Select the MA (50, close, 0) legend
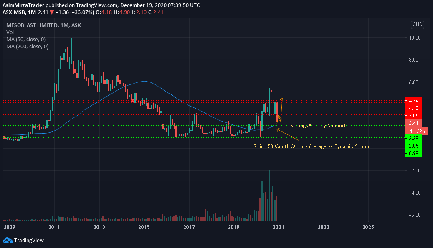 coord(26,40)
